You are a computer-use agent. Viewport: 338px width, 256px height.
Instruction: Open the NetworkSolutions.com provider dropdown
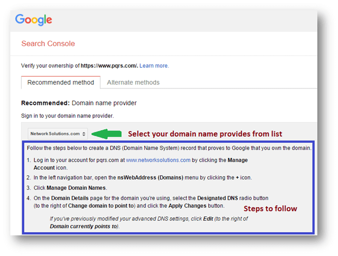pyautogui.click(x=58, y=134)
